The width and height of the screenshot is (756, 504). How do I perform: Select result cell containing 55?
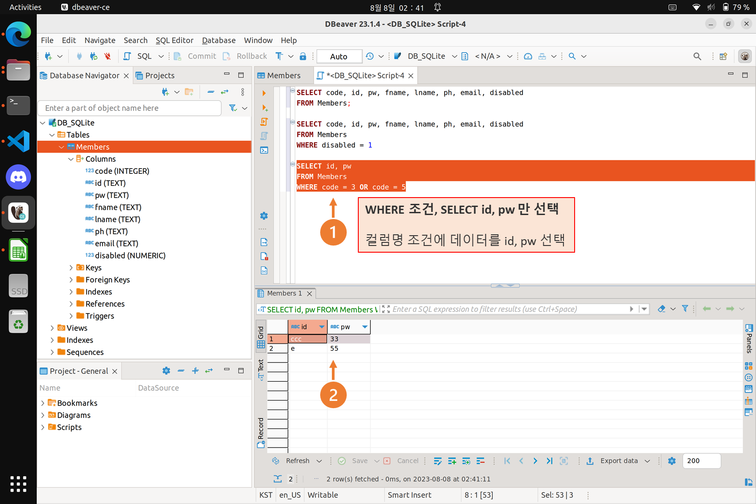[x=349, y=349]
